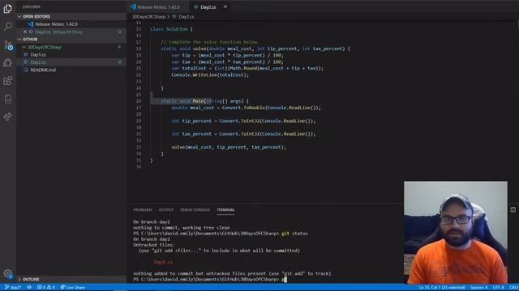Click the untracked Day2.cs filename in terminal

[163, 262]
